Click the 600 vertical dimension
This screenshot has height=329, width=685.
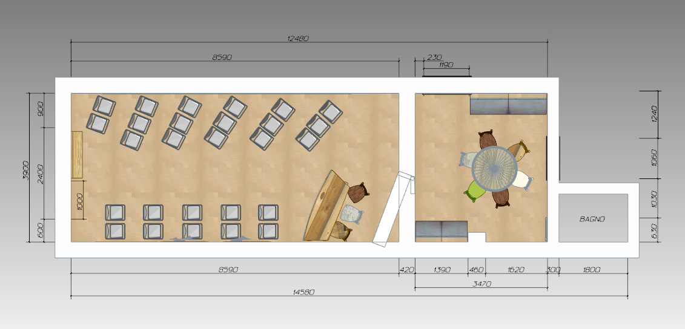coord(40,230)
